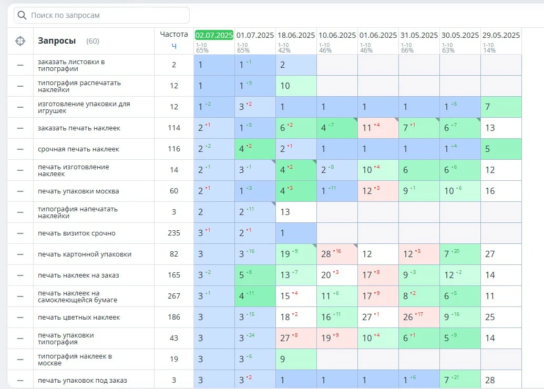The height and width of the screenshot is (389, 544).
Task: Click the dash icon for 'печать наклеек на заказ'
Action: click(x=20, y=275)
